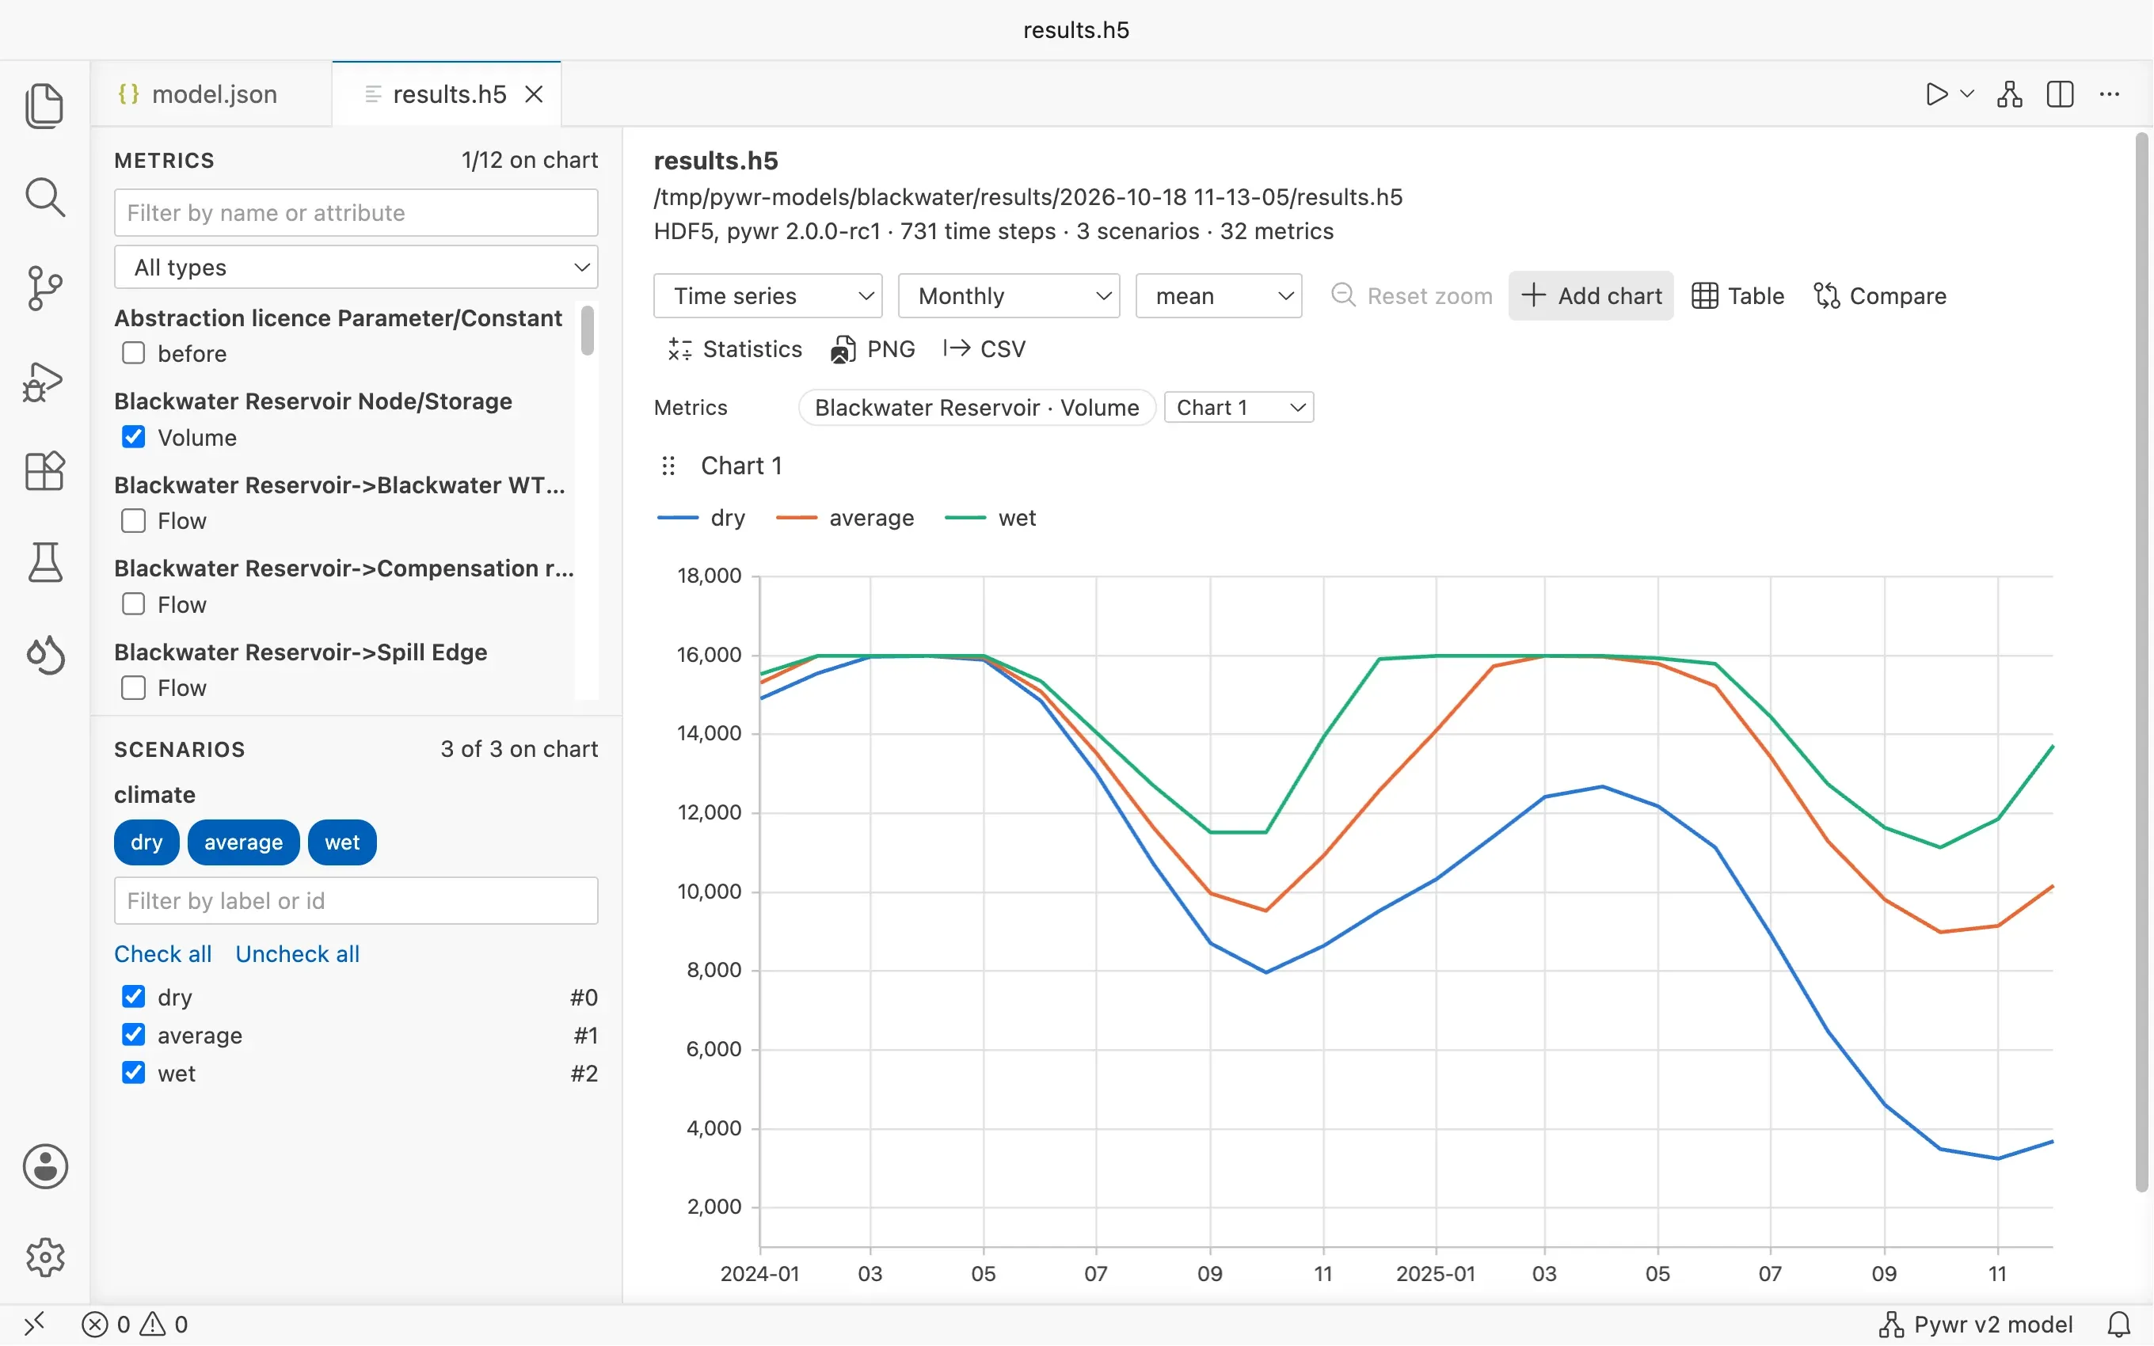Open Run and Debug sidebar icon
The height and width of the screenshot is (1346, 2154).
44,381
